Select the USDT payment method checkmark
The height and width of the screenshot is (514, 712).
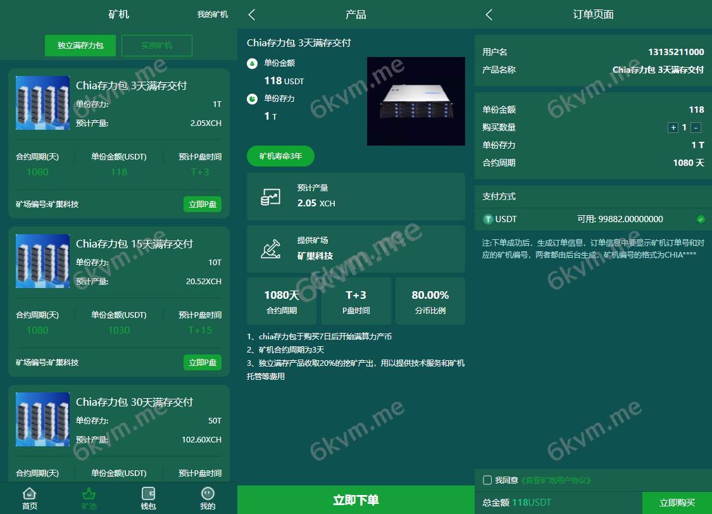(701, 220)
